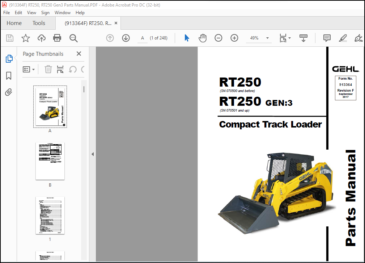Click the RT250 GEN:3 title text

pos(256,101)
